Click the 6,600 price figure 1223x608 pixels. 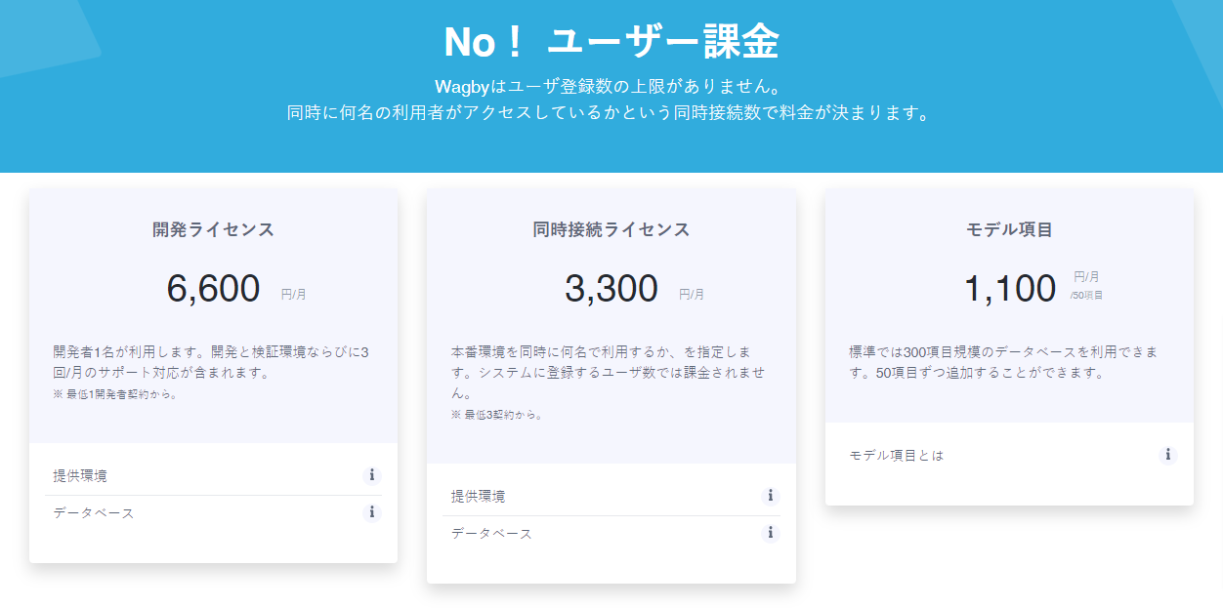[214, 289]
